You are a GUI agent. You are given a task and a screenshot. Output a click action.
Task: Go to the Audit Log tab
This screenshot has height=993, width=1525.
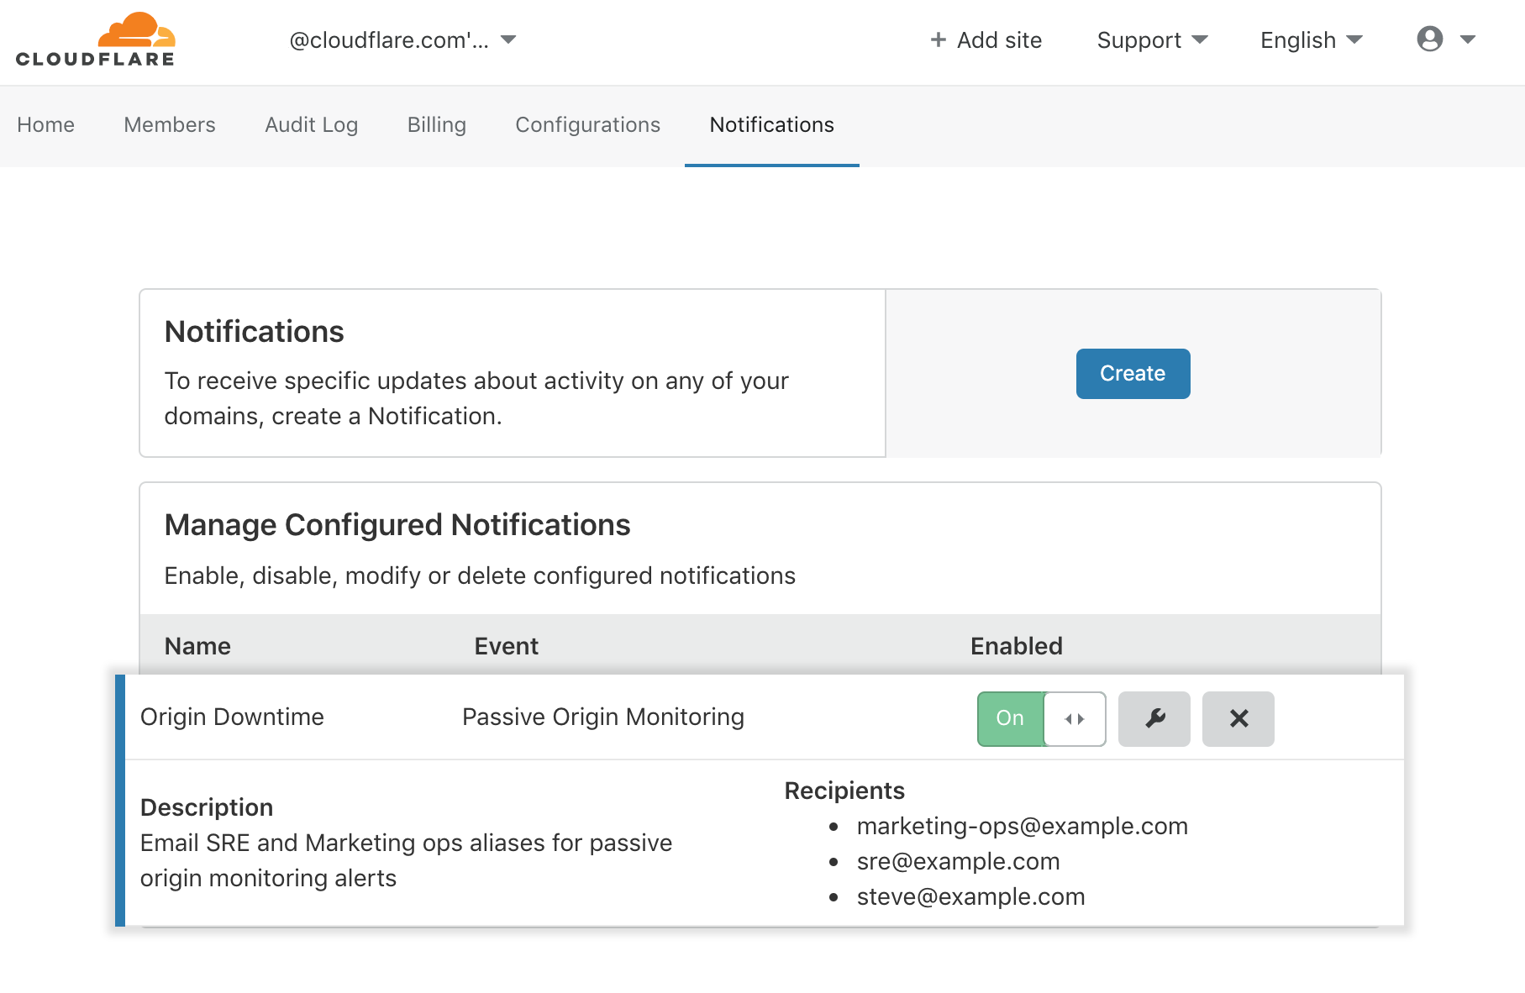312,125
